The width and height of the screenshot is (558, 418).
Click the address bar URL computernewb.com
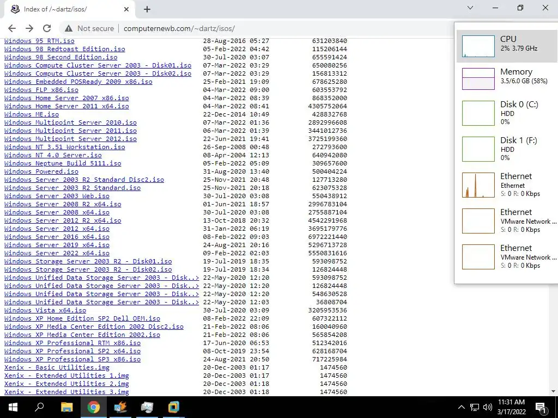[179, 28]
